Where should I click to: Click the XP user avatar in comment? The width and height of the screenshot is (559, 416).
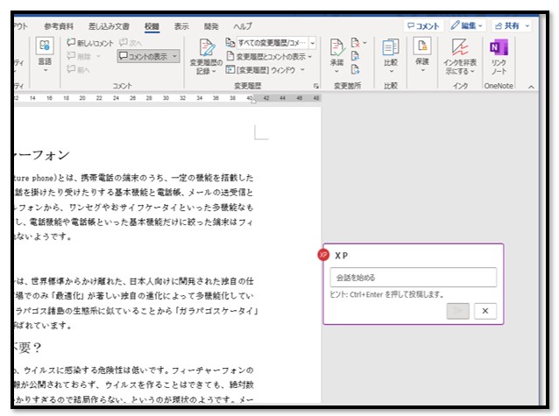click(x=323, y=255)
